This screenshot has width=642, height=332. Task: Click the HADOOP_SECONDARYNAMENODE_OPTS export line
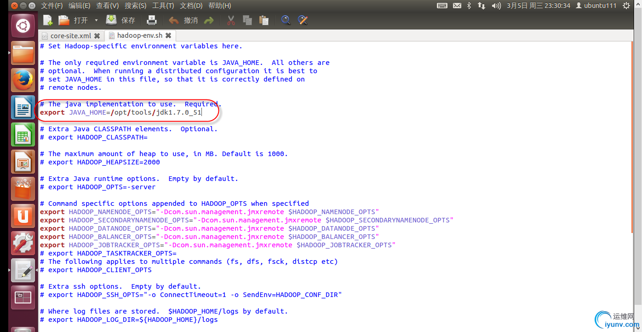click(247, 220)
